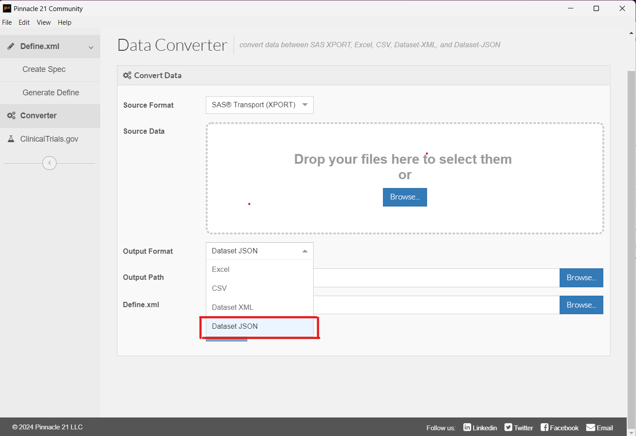Click the Source Format label
Image resolution: width=636 pixels, height=436 pixels.
coord(148,105)
